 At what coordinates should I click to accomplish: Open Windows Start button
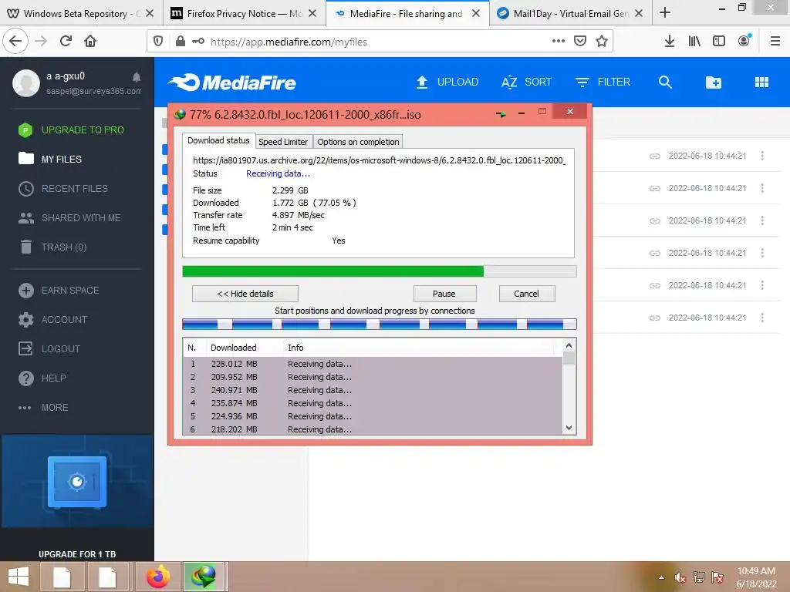click(19, 577)
